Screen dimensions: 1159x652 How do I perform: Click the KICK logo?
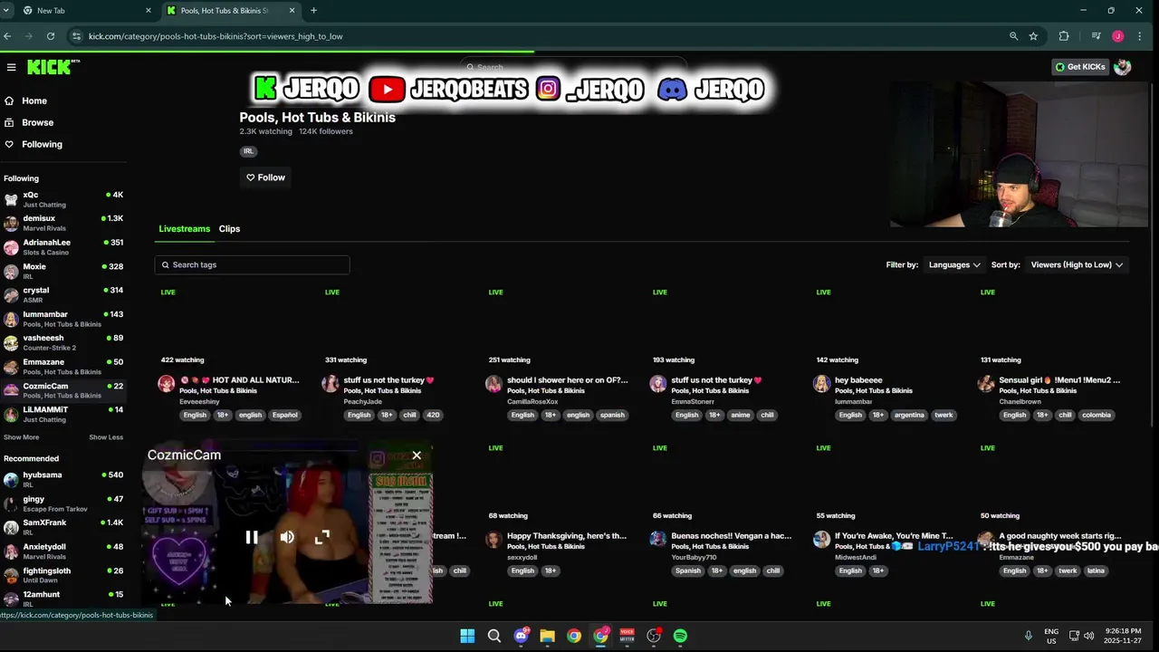tap(53, 67)
